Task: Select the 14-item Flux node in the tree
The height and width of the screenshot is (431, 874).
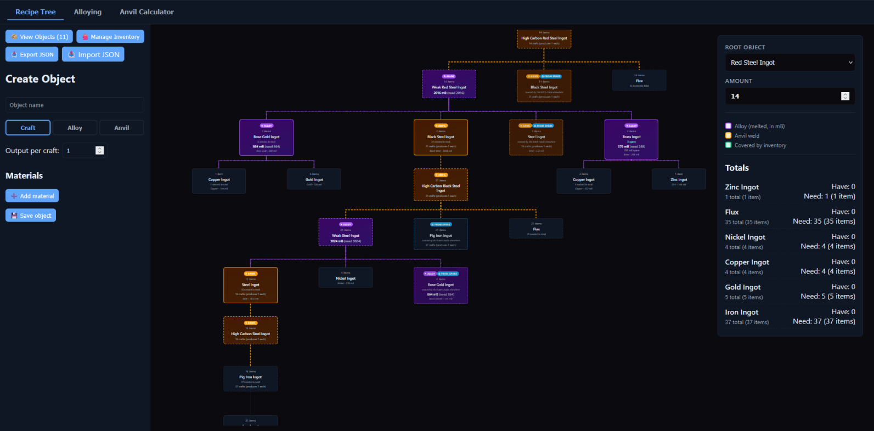Action: (639, 80)
